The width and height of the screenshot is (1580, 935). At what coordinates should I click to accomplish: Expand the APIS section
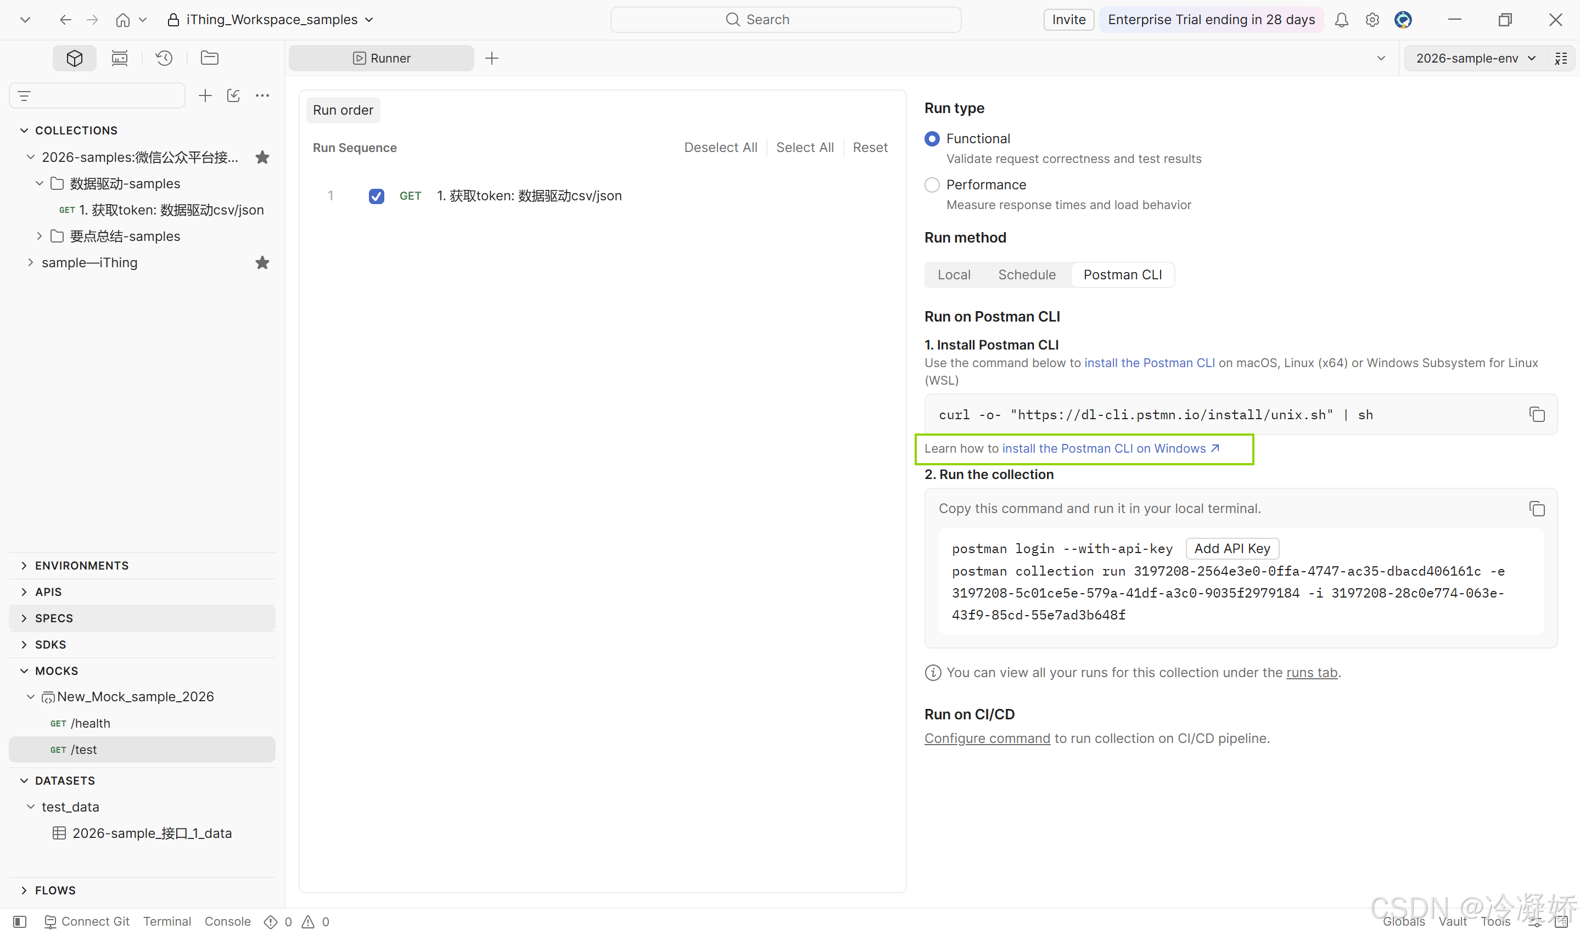(x=24, y=592)
